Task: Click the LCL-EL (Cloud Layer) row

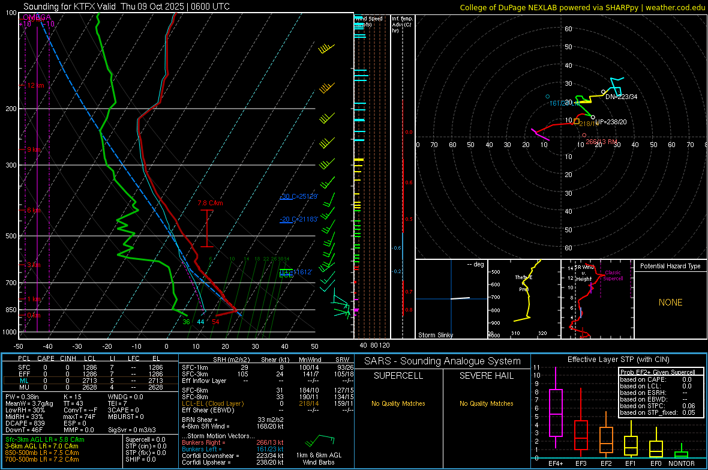Action: [268, 403]
